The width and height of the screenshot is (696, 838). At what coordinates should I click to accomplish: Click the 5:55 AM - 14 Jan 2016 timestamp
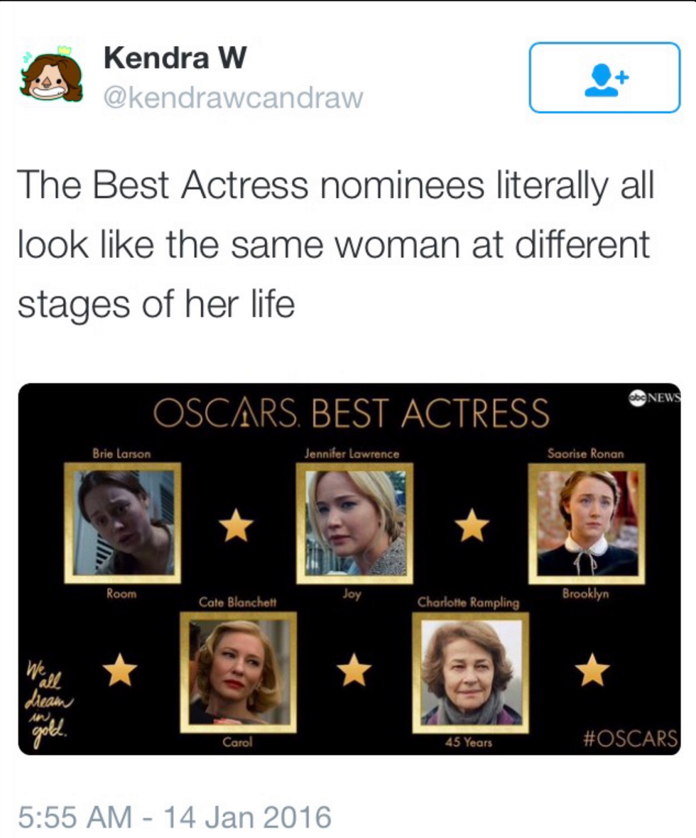(174, 816)
